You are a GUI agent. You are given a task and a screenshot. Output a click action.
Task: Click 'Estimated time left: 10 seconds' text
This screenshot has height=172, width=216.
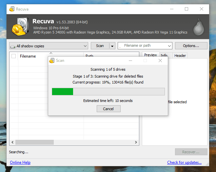[x=108, y=101]
